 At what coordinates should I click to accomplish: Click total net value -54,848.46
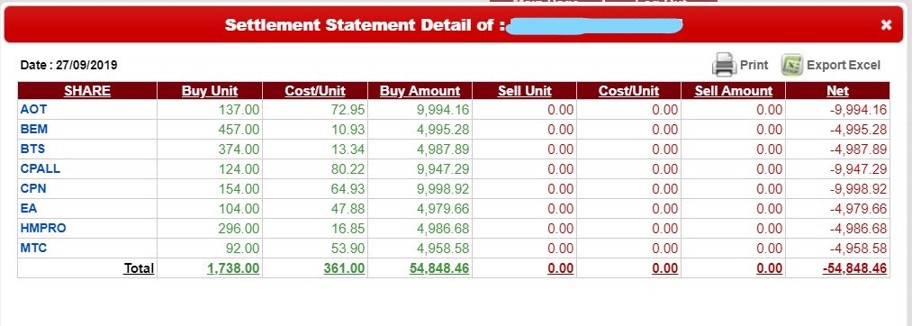[855, 268]
